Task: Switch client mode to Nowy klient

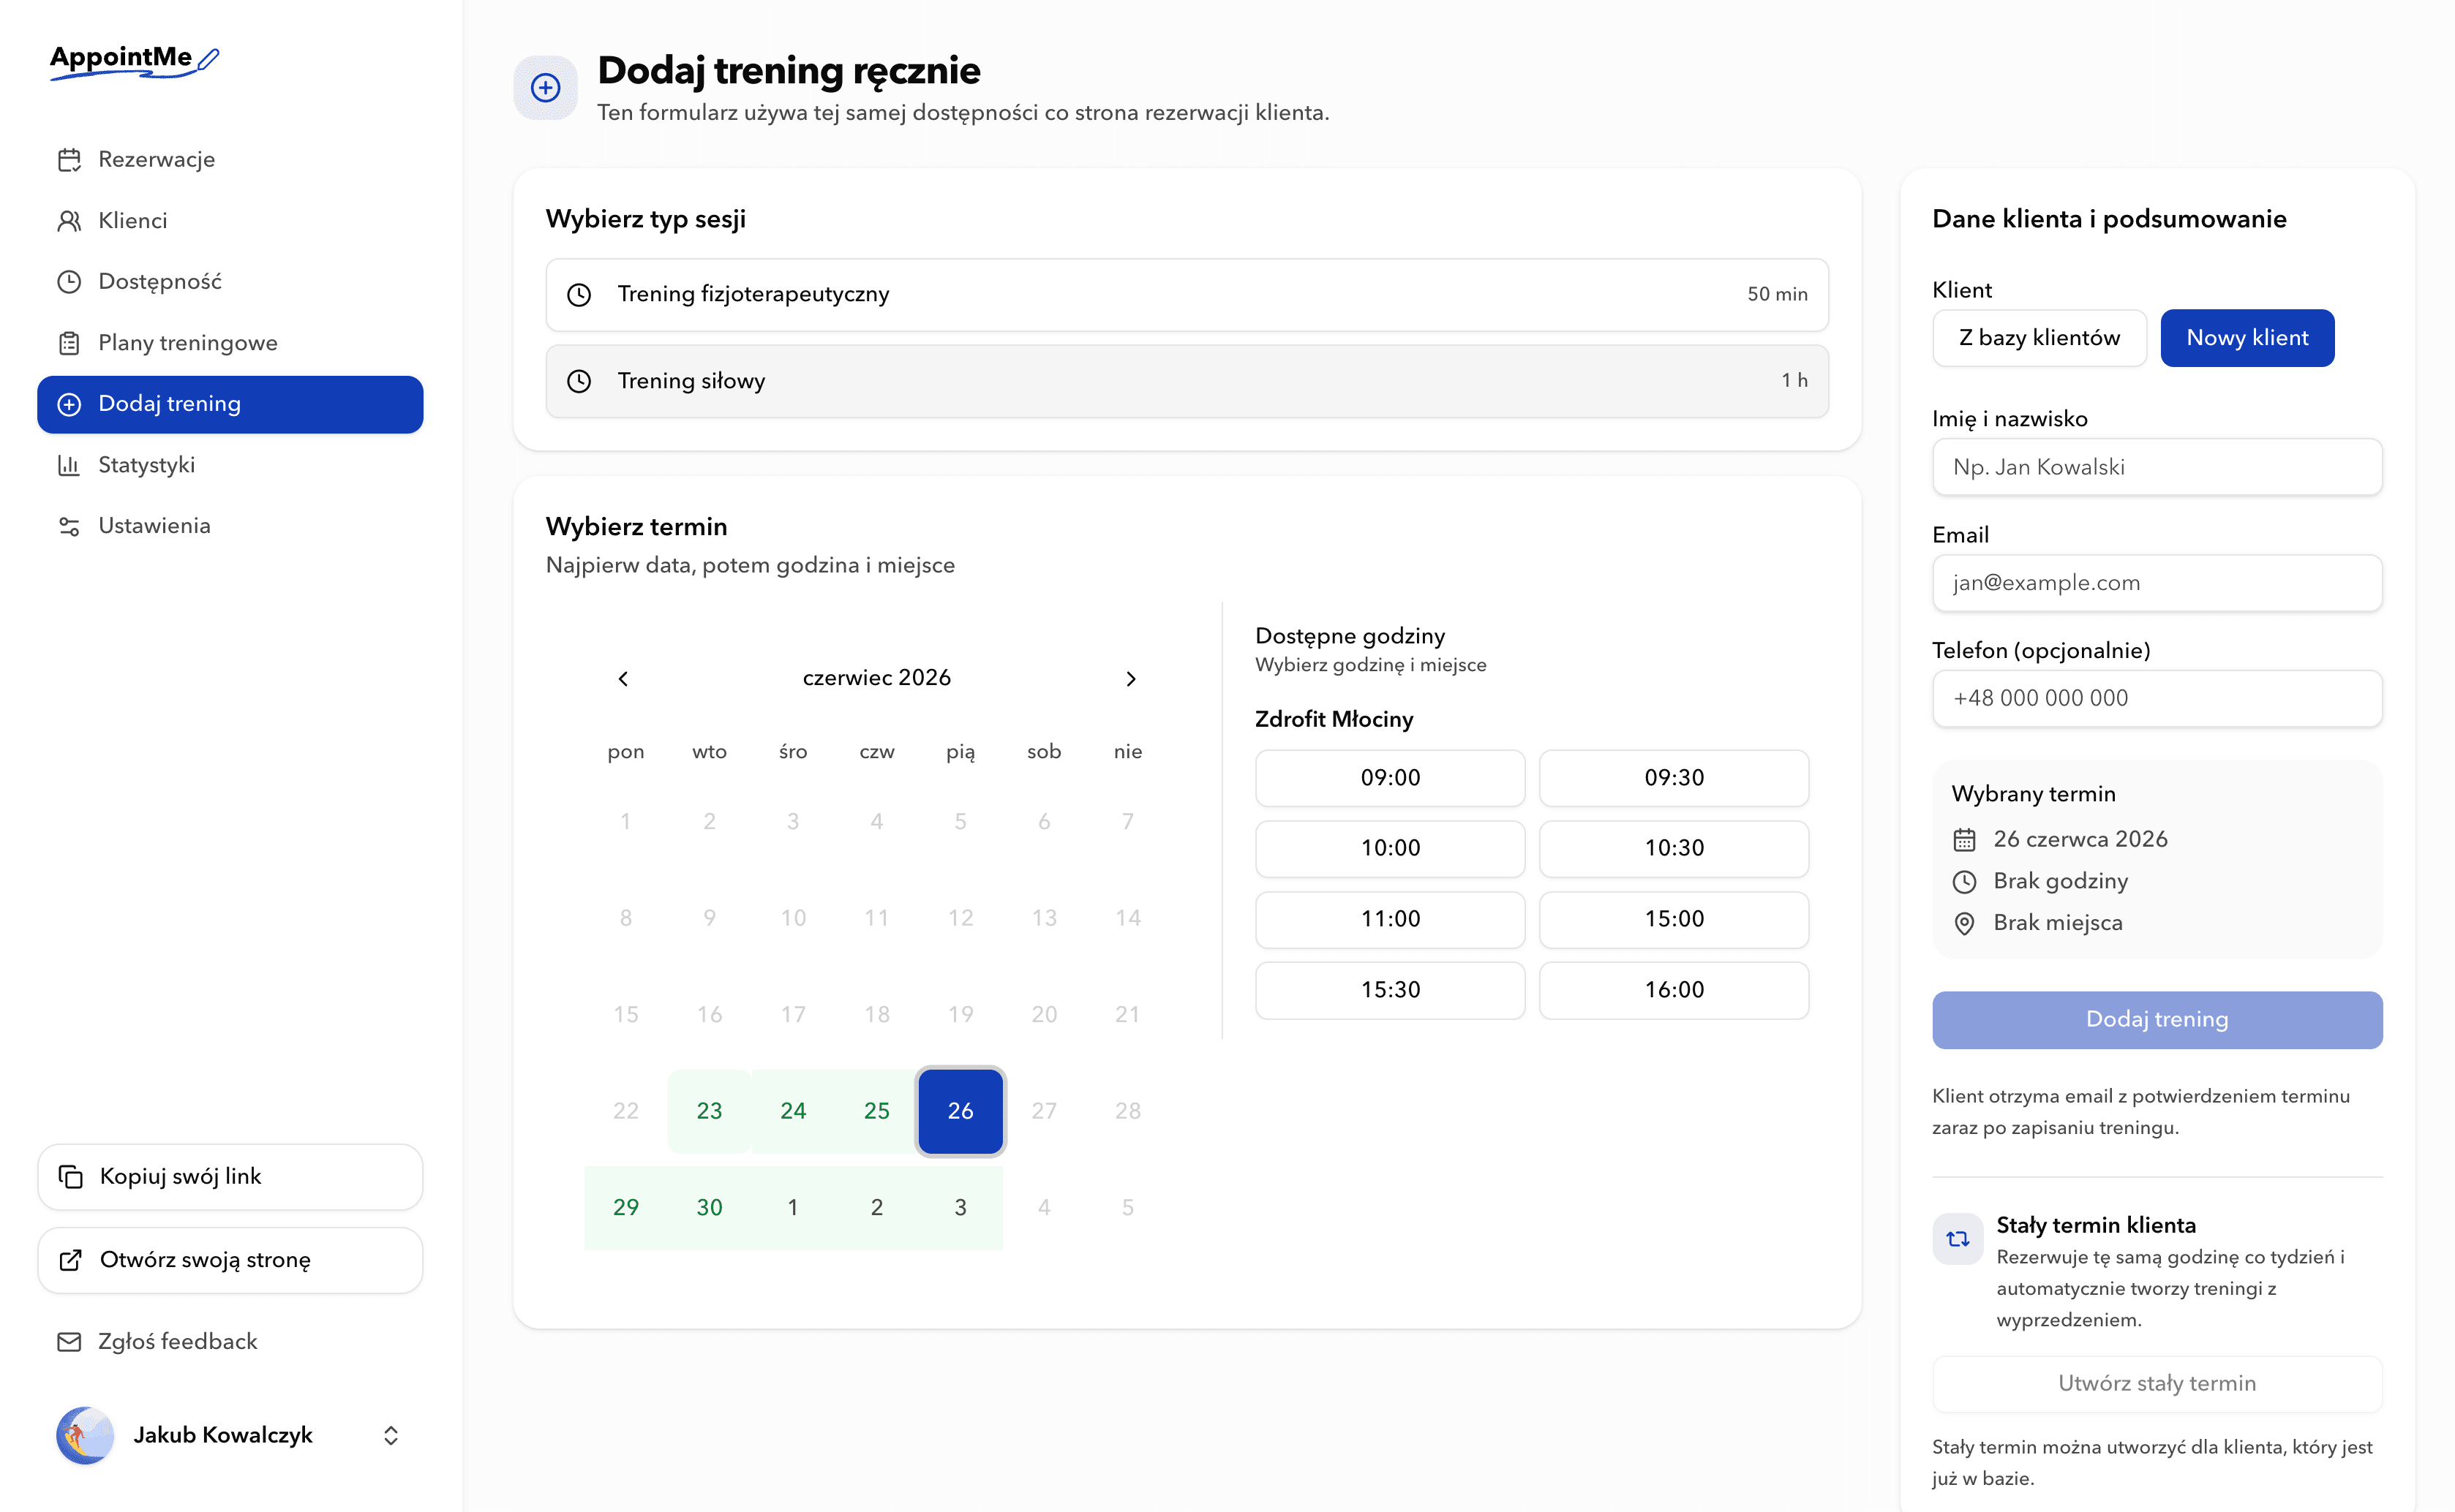Action: pos(2247,338)
